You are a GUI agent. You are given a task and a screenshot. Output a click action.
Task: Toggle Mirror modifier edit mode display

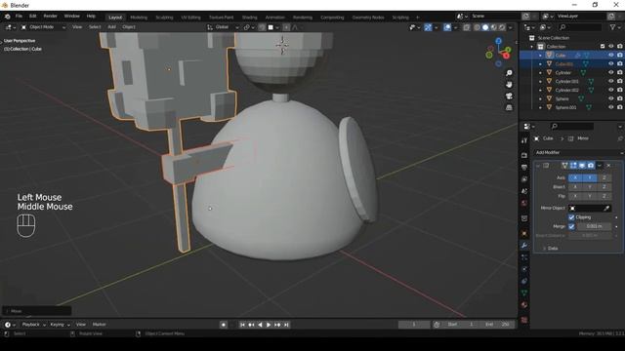[x=573, y=166]
